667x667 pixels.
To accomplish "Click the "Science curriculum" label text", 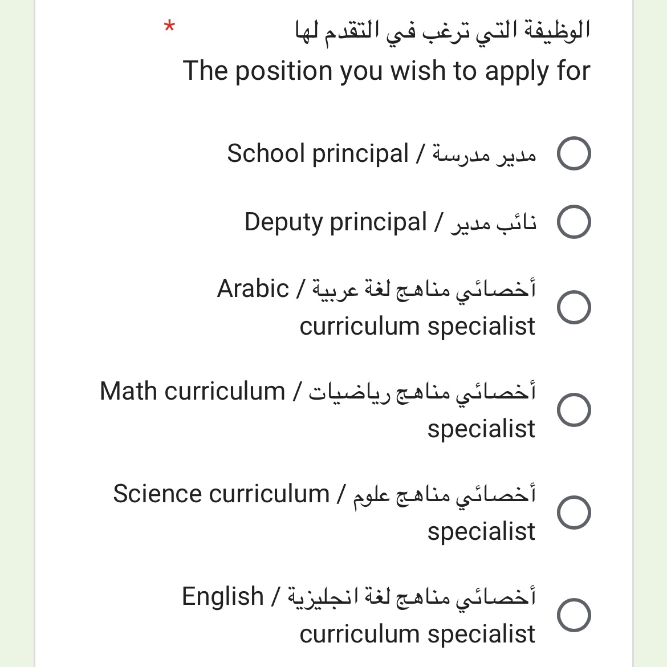I will coord(221,494).
